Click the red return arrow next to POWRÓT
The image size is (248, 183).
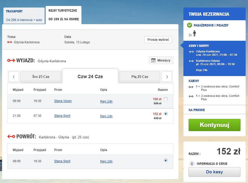11,137
